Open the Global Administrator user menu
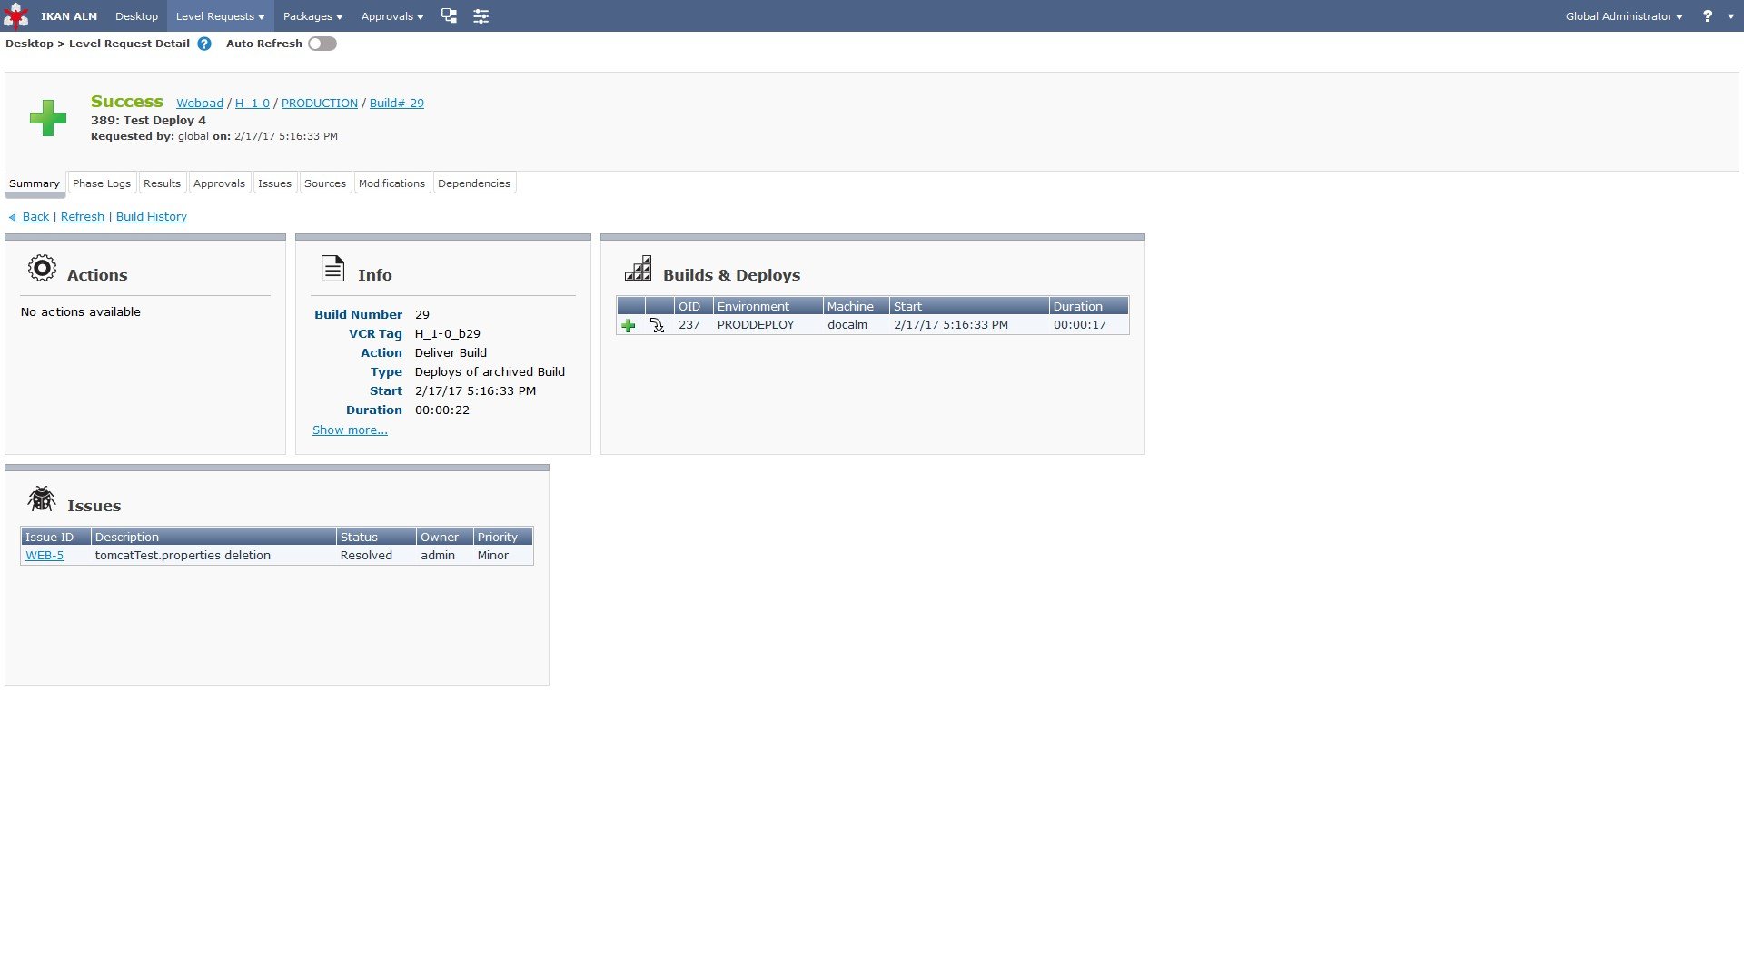1744x958 pixels. 1624,16
